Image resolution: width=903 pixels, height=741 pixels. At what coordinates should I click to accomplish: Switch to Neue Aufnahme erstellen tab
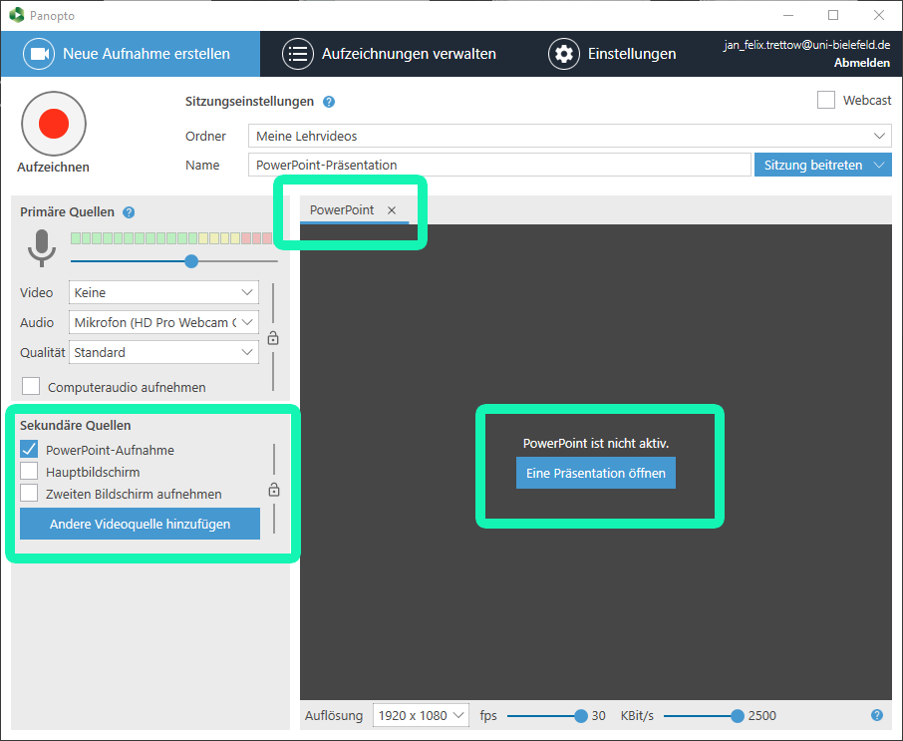[131, 54]
